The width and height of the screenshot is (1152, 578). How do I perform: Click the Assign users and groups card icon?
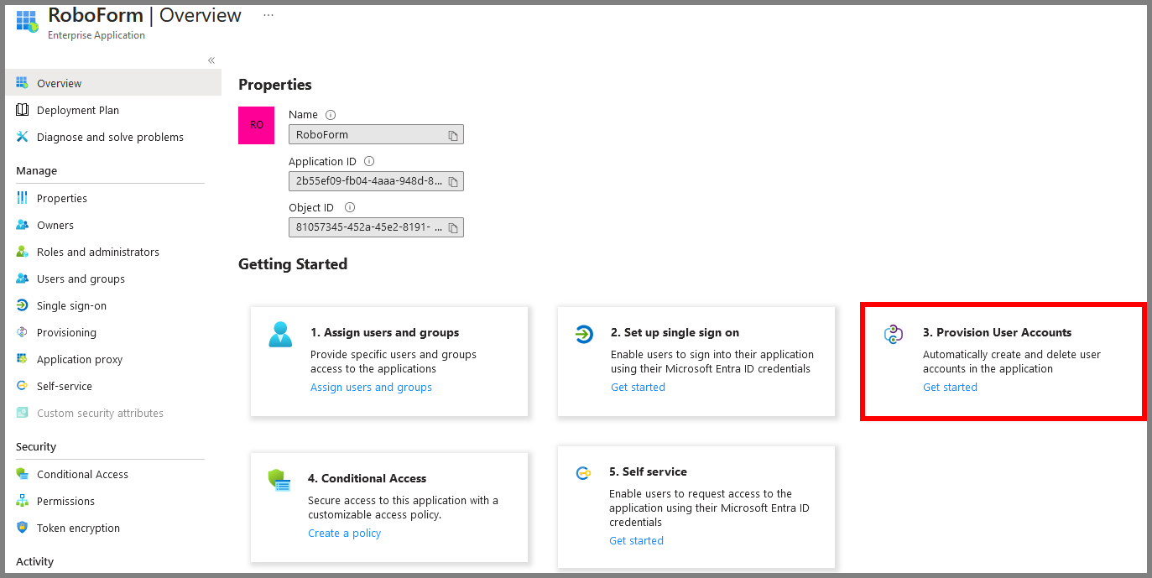[280, 334]
